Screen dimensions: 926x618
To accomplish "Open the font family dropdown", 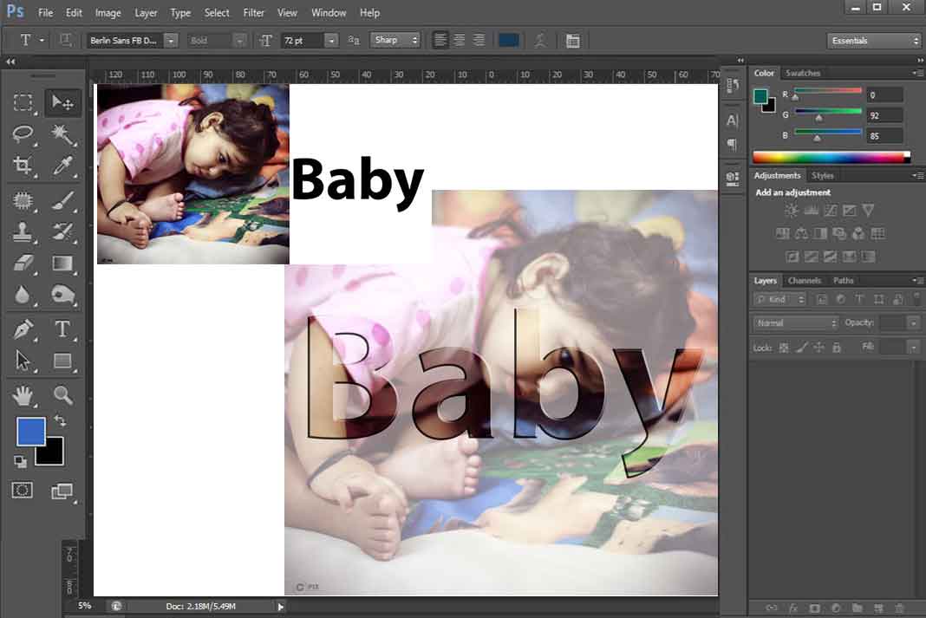I will [170, 40].
